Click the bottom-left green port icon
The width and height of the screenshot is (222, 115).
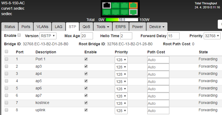point(107,12)
